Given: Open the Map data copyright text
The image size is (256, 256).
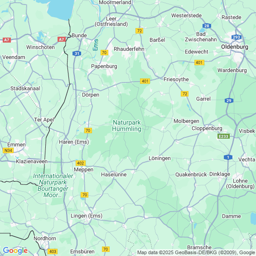Looking at the screenshot, I should point(196,252).
